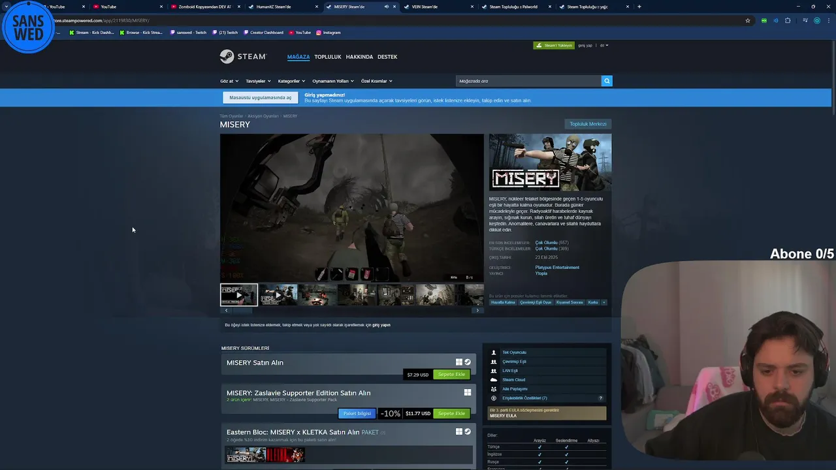This screenshot has width=836, height=470.
Task: Open the browser profile avatar icon
Action: [x=816, y=20]
